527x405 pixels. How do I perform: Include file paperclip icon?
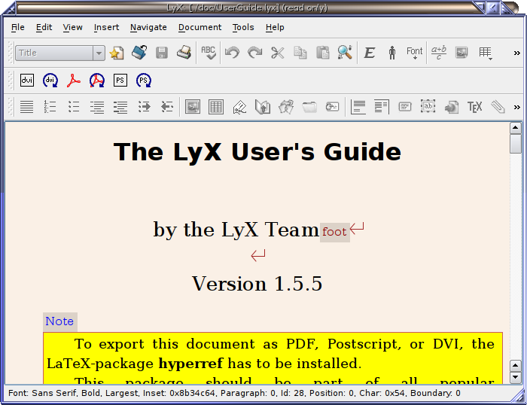498,107
